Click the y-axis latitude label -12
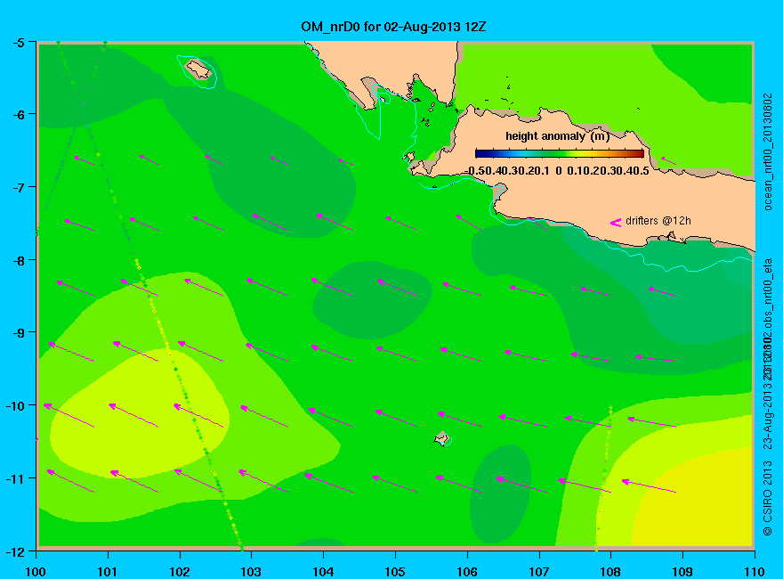783x579 pixels. coord(15,551)
